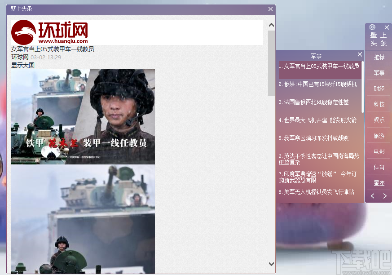392x275 pixels.
Task: Click the scroll-down arrow on article scrollbar
Action: point(270,264)
